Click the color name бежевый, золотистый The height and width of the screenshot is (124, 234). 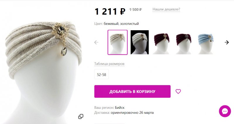click(x=121, y=24)
